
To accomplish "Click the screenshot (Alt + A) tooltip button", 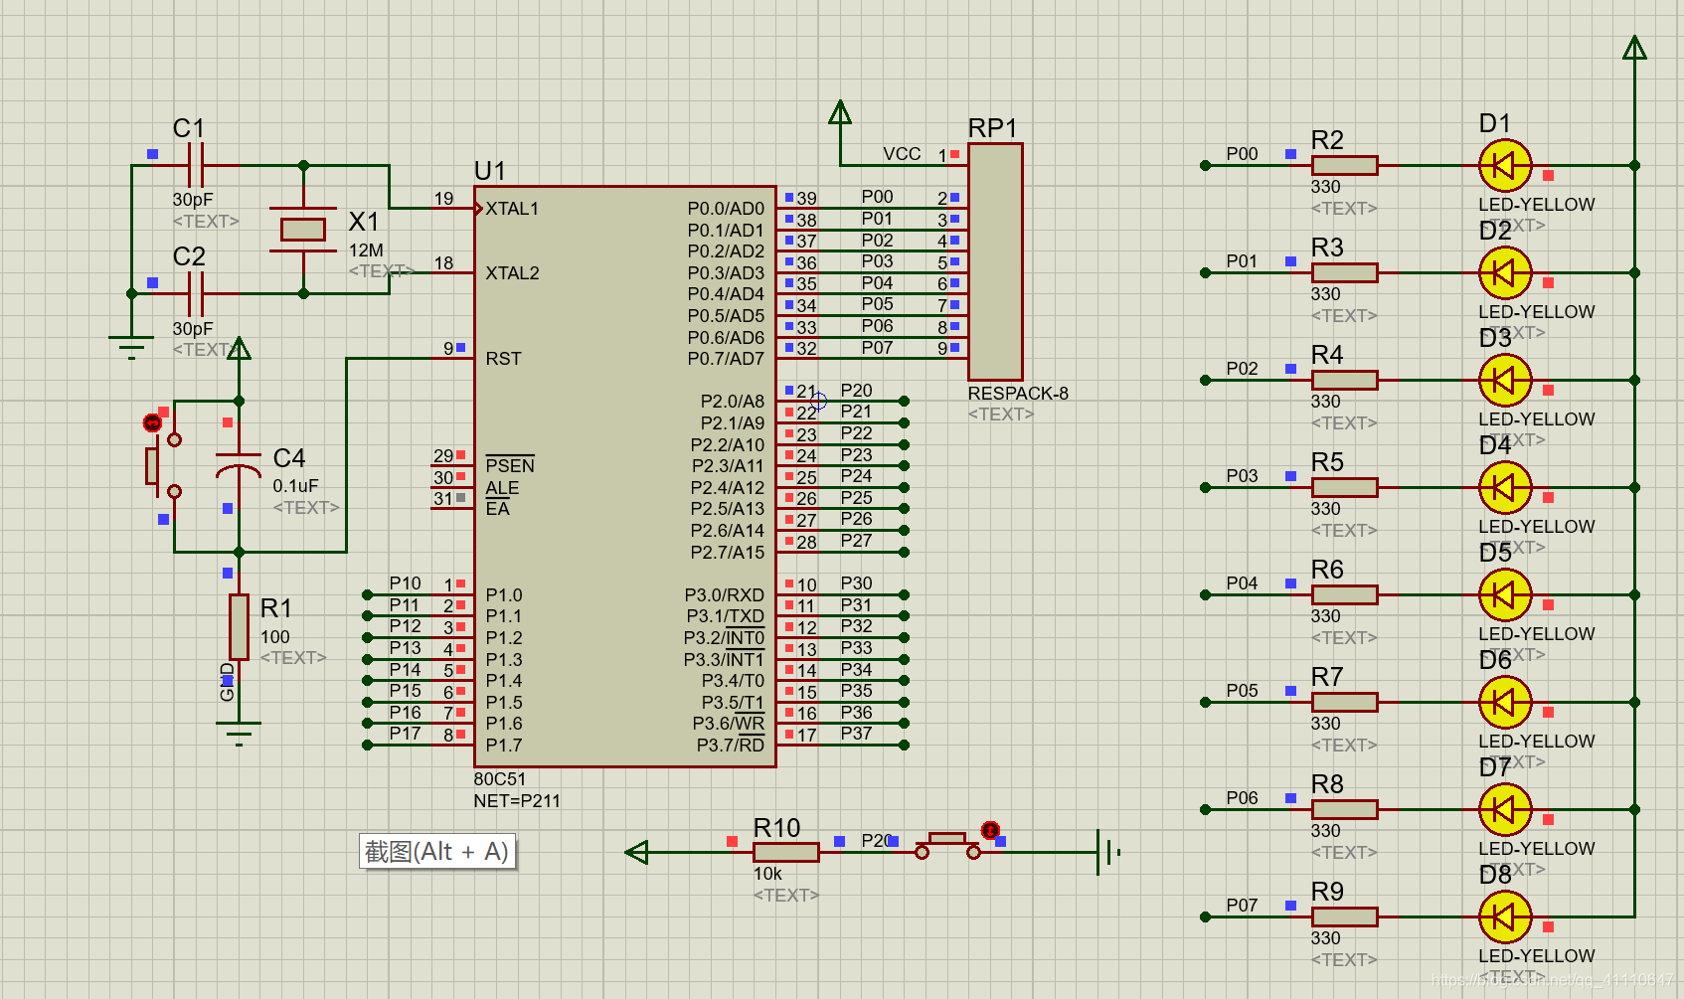I will pos(437,852).
